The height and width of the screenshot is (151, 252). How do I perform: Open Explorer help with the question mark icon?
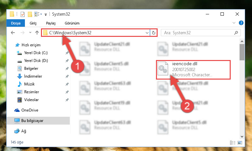click(x=241, y=23)
